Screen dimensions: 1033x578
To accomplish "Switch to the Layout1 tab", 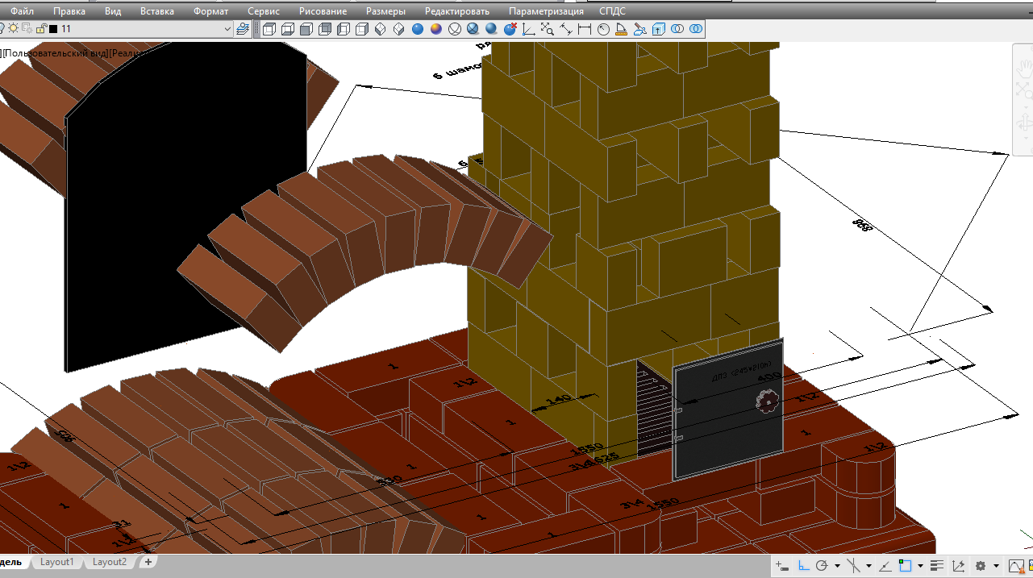I will tap(57, 562).
